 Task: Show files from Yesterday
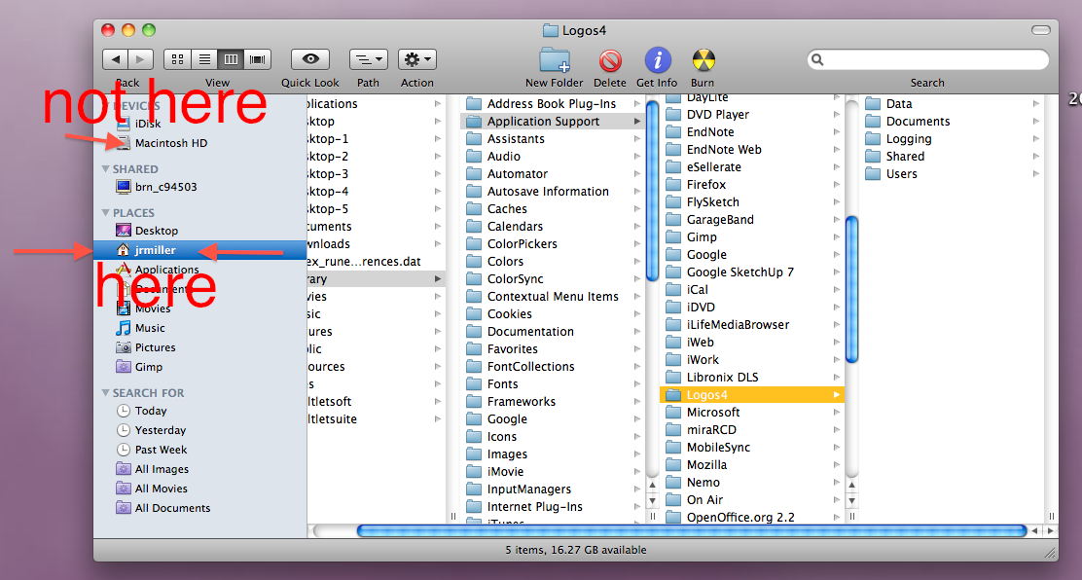pos(161,430)
